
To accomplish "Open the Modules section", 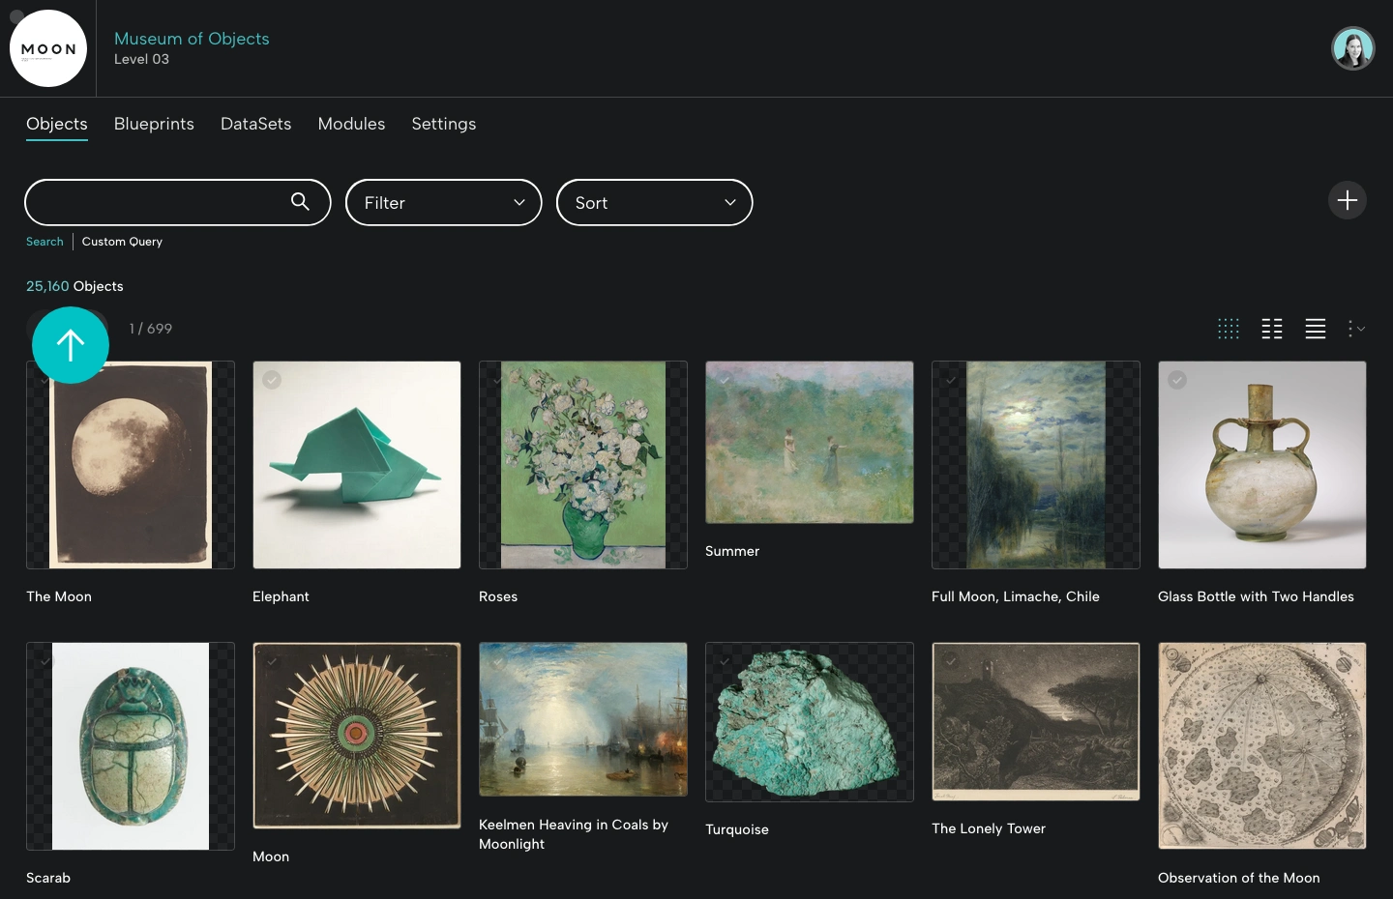I will pyautogui.click(x=351, y=124).
